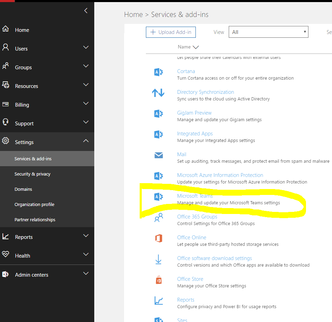
Task: Click the Groups people icon
Action: 6,66
